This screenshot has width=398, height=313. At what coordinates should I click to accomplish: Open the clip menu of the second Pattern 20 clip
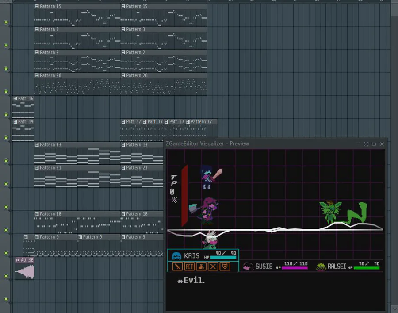click(x=123, y=75)
